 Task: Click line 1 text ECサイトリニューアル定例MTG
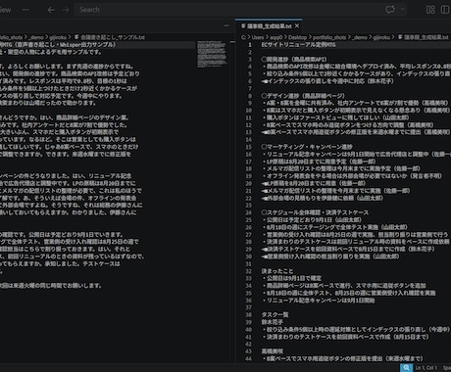coord(298,45)
